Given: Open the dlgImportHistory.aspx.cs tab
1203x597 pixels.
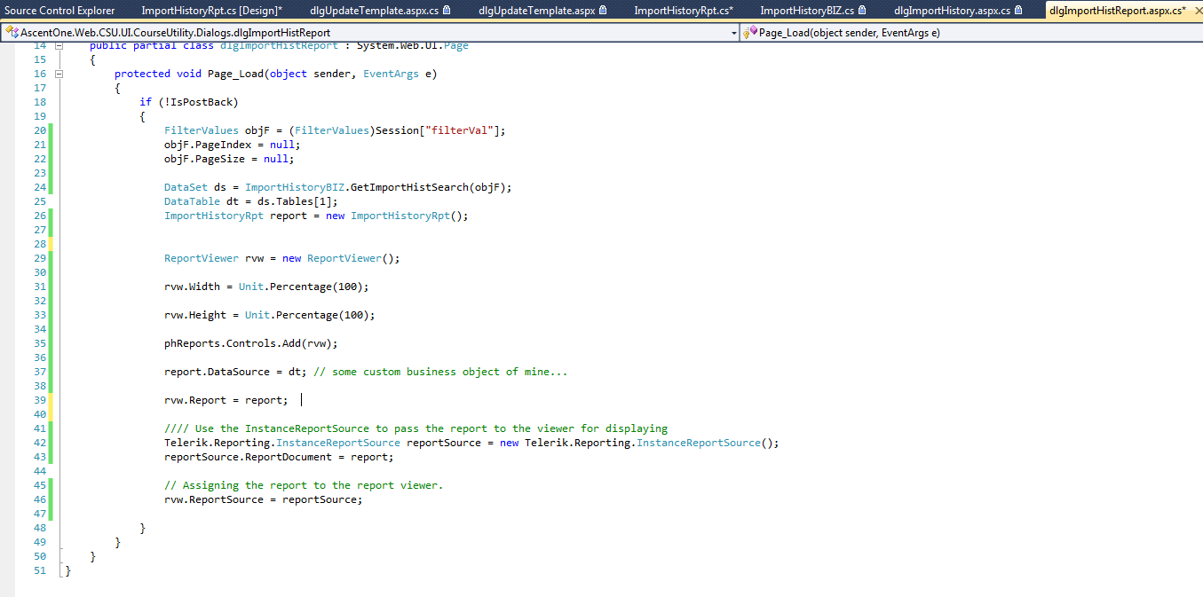Looking at the screenshot, I should (x=952, y=11).
